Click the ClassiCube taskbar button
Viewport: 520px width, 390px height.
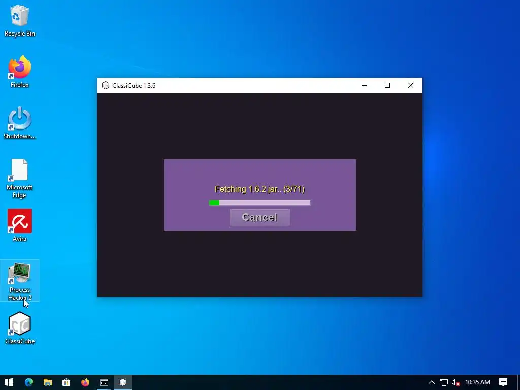coord(123,382)
